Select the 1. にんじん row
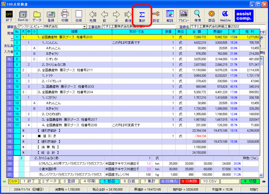Image resolution: width=269 pixels, height=194 pixels. point(137,42)
